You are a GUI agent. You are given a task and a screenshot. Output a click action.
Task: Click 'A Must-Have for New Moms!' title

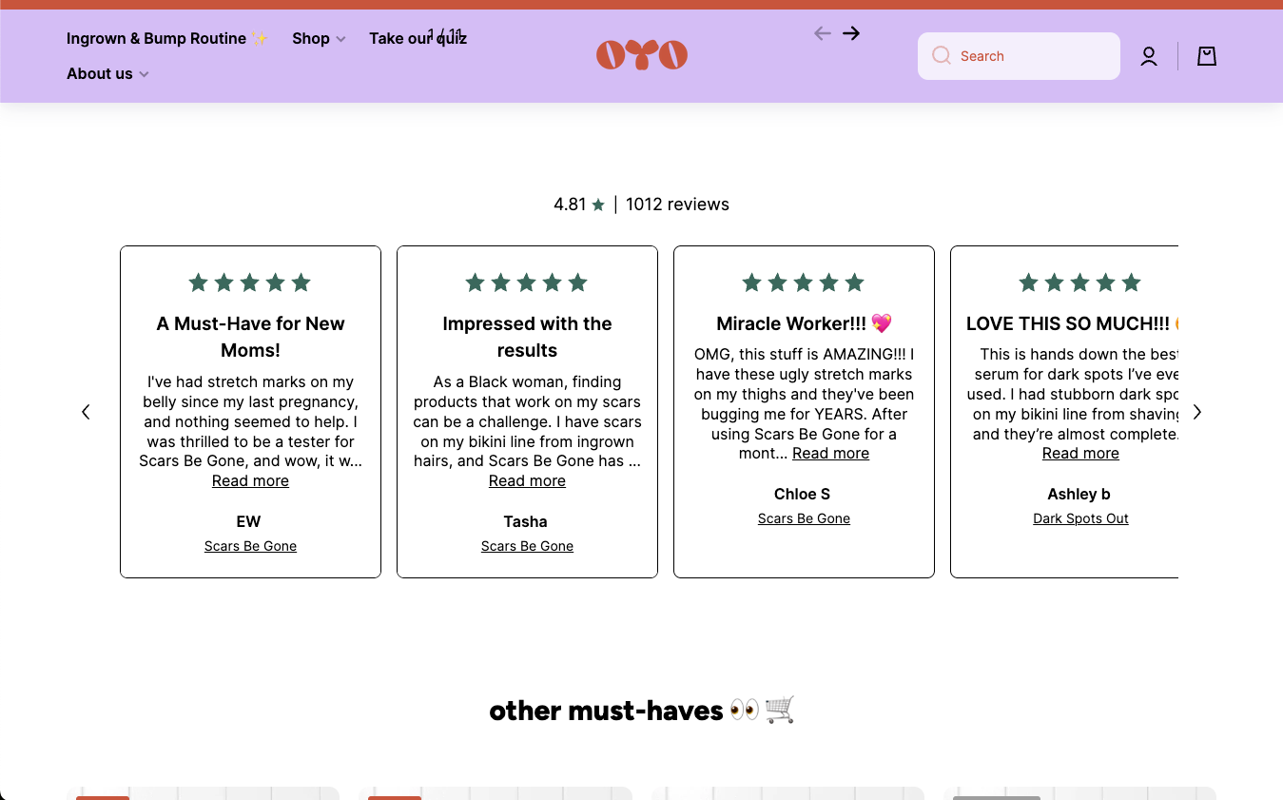pyautogui.click(x=250, y=337)
